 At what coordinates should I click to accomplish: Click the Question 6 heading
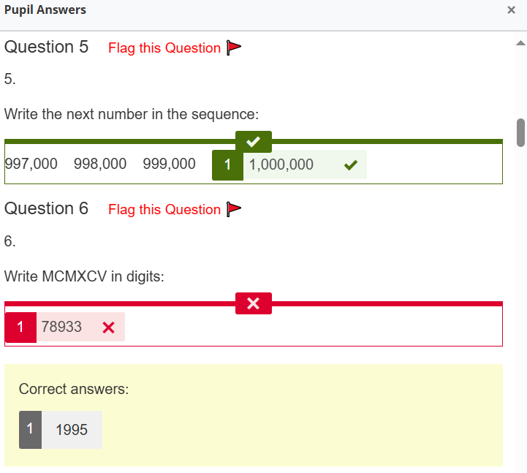tap(47, 209)
